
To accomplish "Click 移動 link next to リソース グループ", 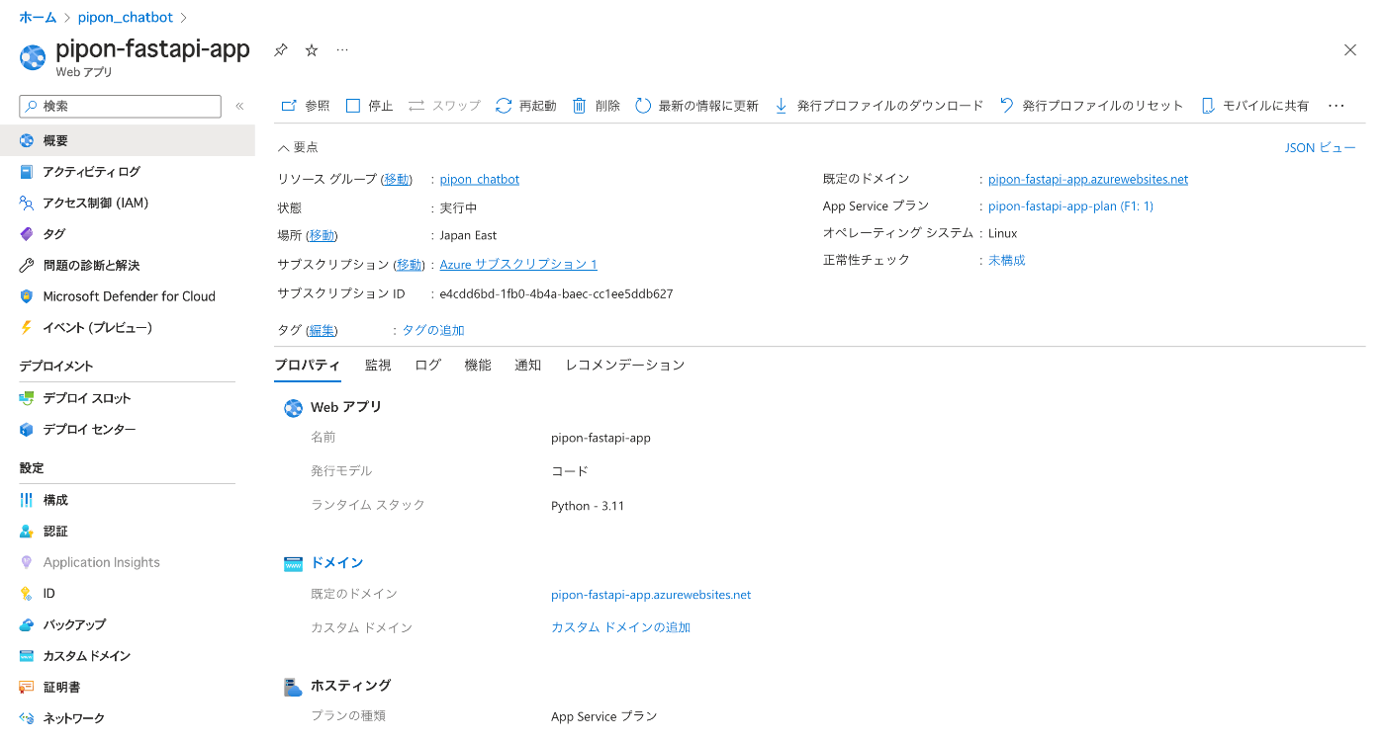I will [x=397, y=179].
